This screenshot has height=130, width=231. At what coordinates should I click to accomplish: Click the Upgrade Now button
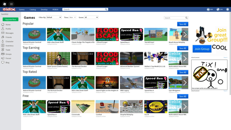11,19
